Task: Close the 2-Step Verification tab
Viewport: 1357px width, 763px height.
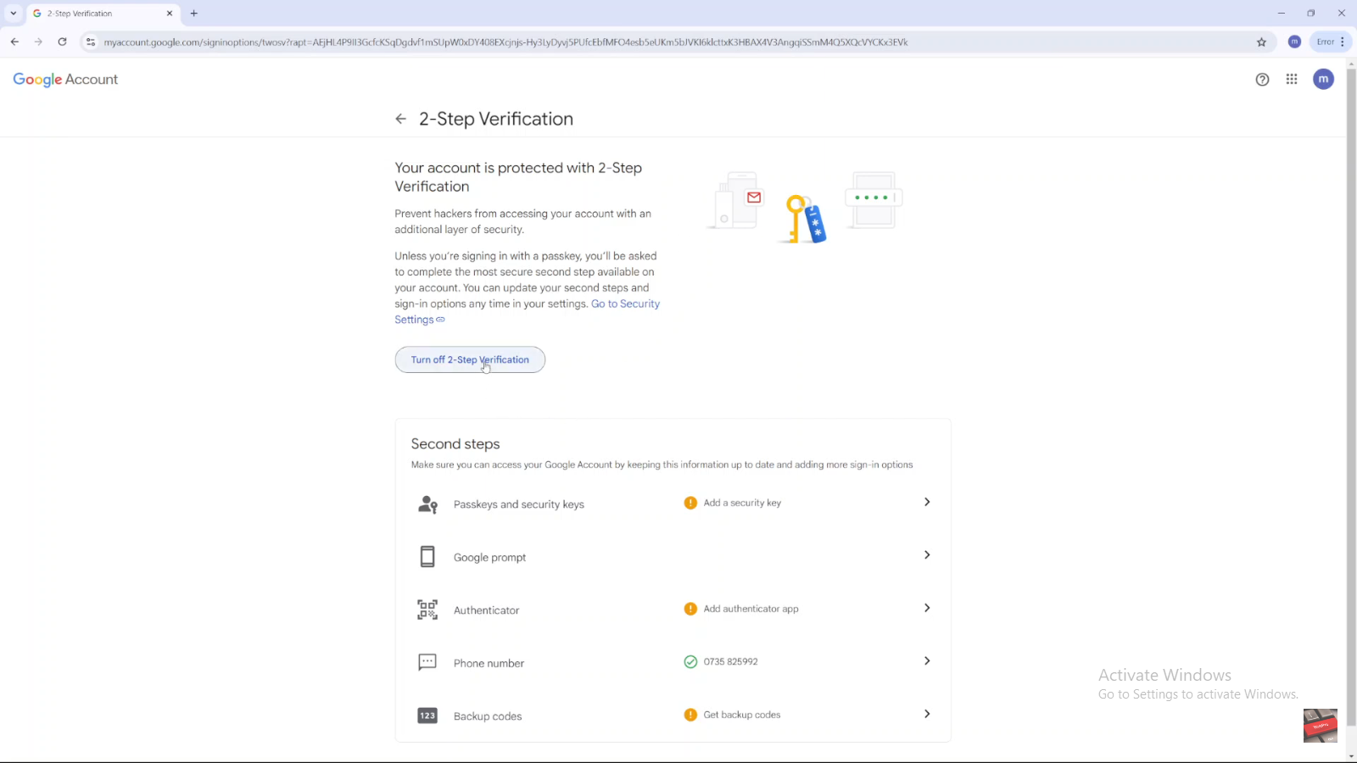Action: 169,14
